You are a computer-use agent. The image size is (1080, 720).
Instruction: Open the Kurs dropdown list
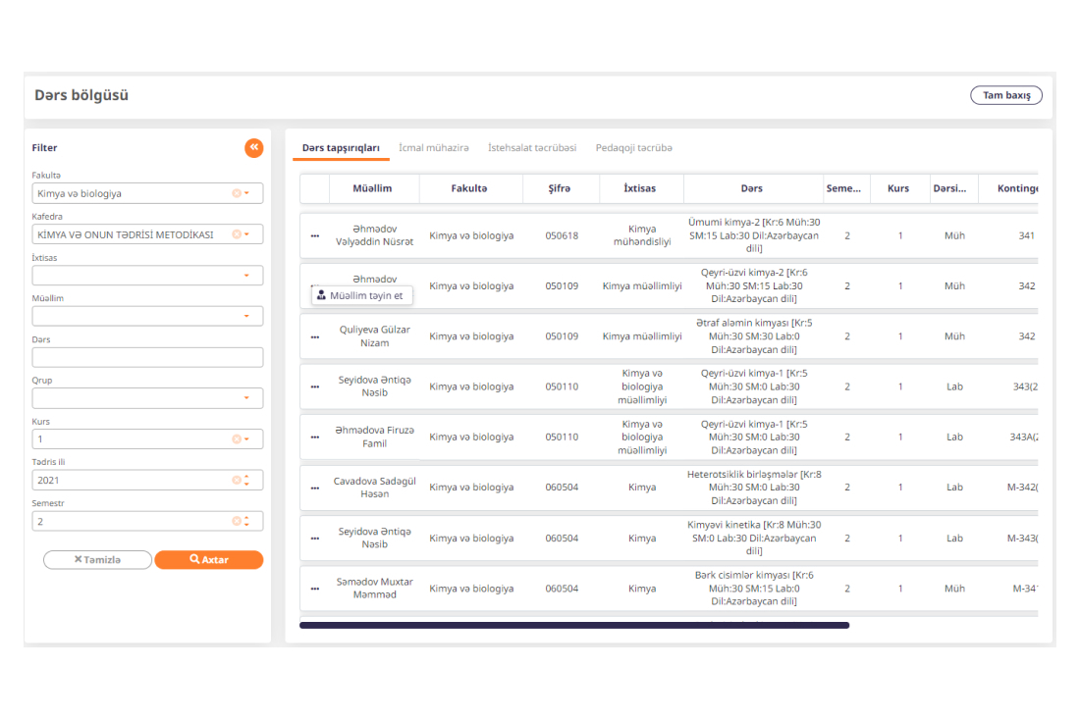coord(246,439)
